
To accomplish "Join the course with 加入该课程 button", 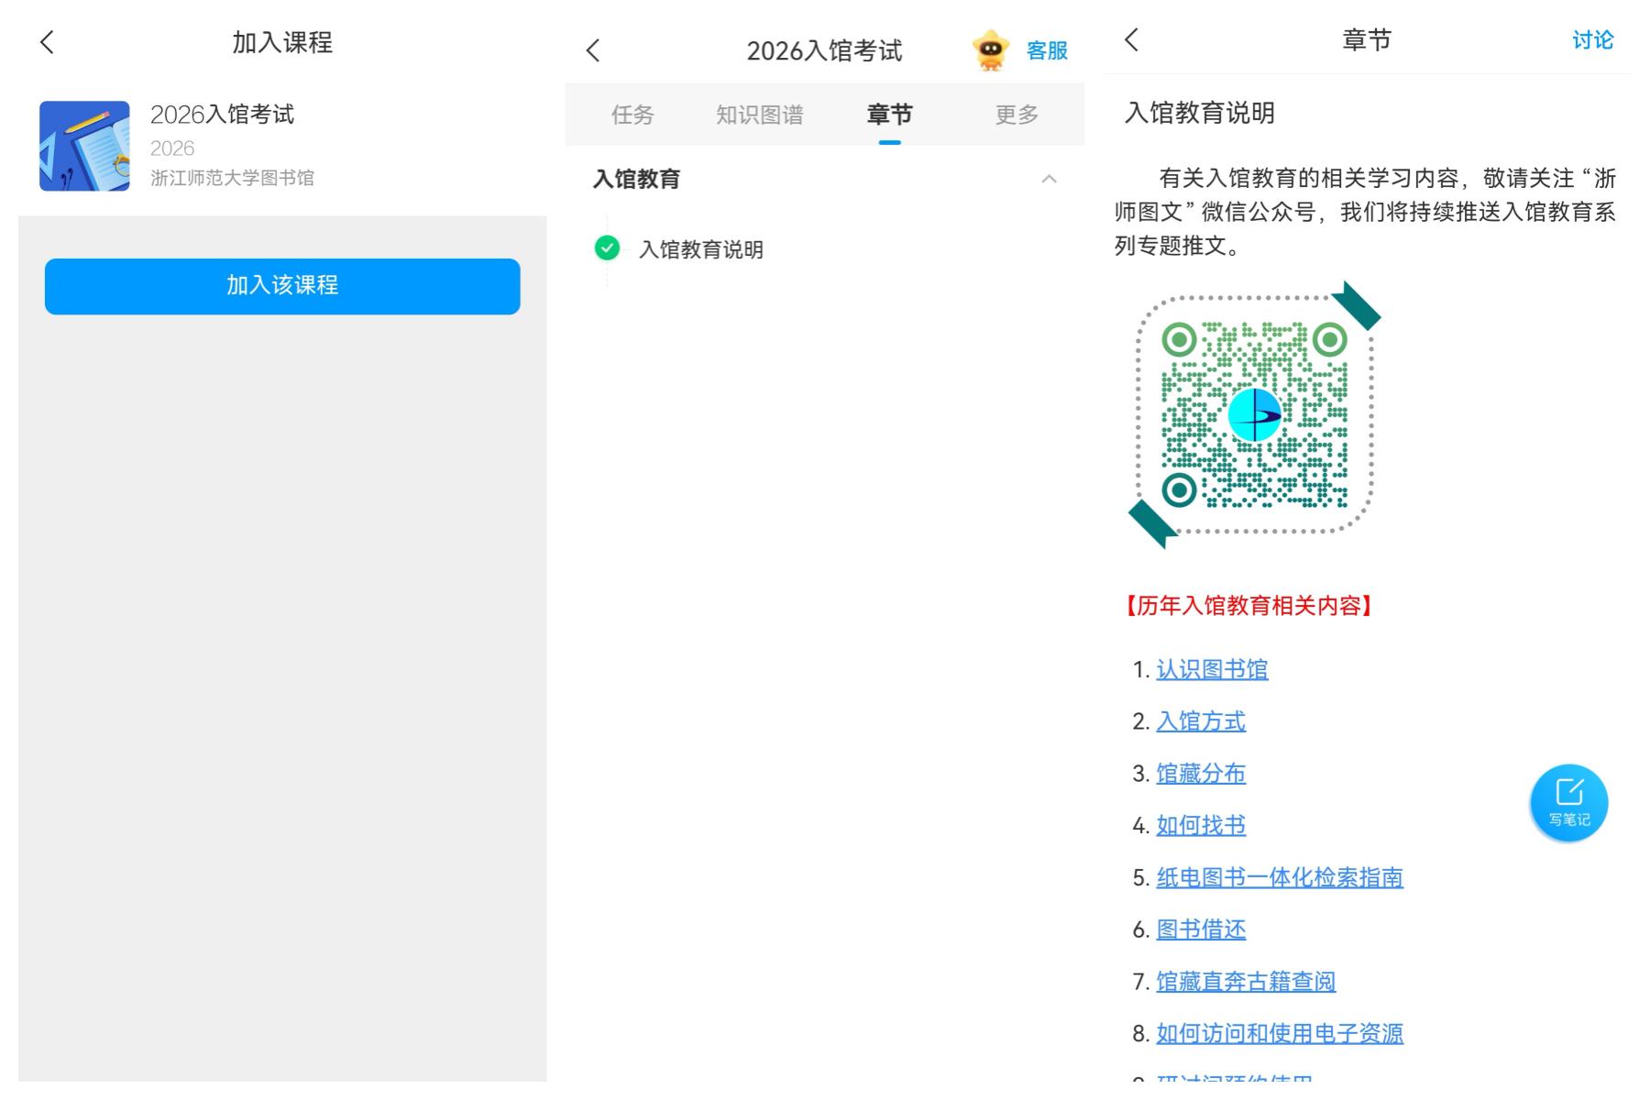I will pos(282,286).
